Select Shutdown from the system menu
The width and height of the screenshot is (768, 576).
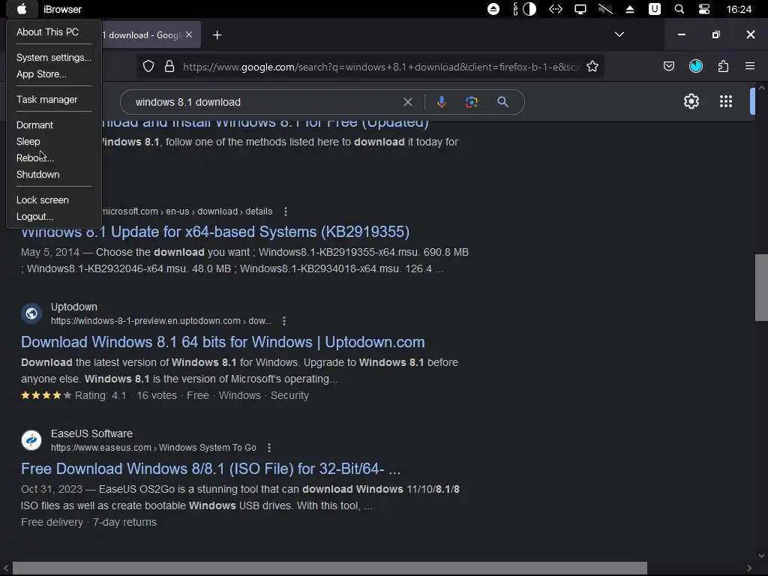pos(38,174)
